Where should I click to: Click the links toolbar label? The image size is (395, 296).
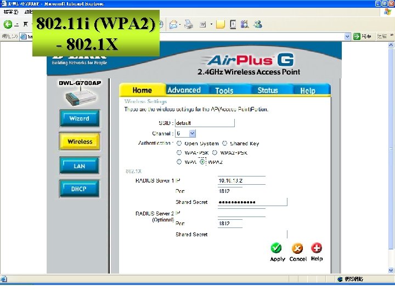tap(382, 37)
